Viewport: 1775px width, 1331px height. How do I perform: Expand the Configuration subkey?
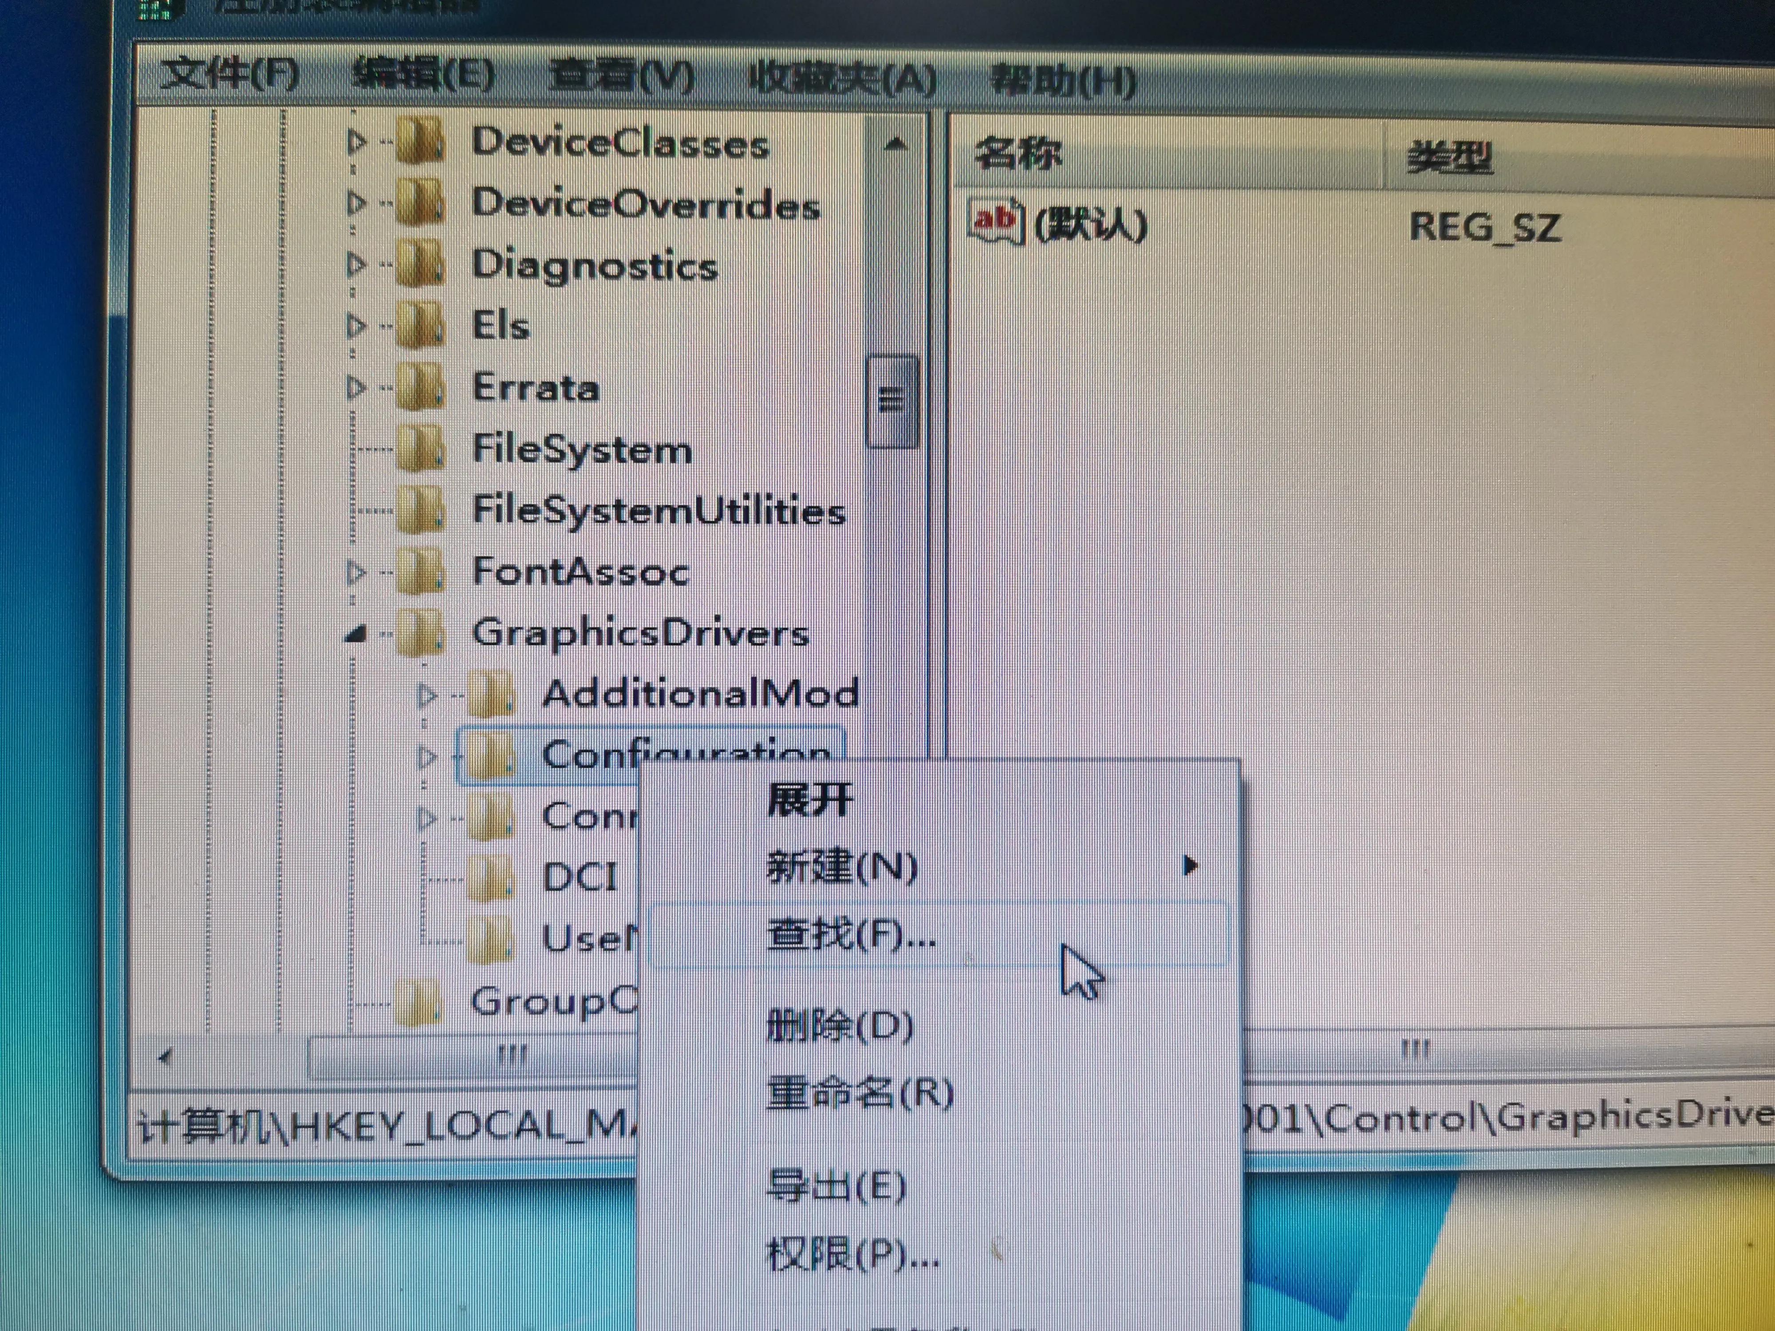[427, 756]
